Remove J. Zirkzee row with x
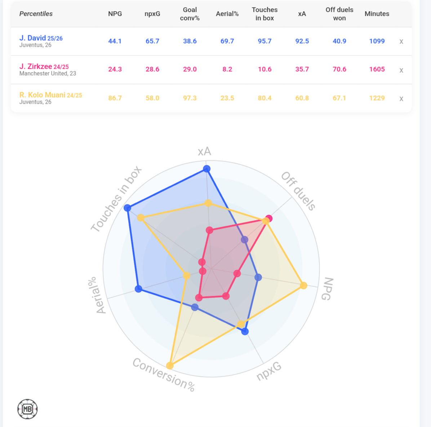Screen dimensions: 431x427 point(401,70)
